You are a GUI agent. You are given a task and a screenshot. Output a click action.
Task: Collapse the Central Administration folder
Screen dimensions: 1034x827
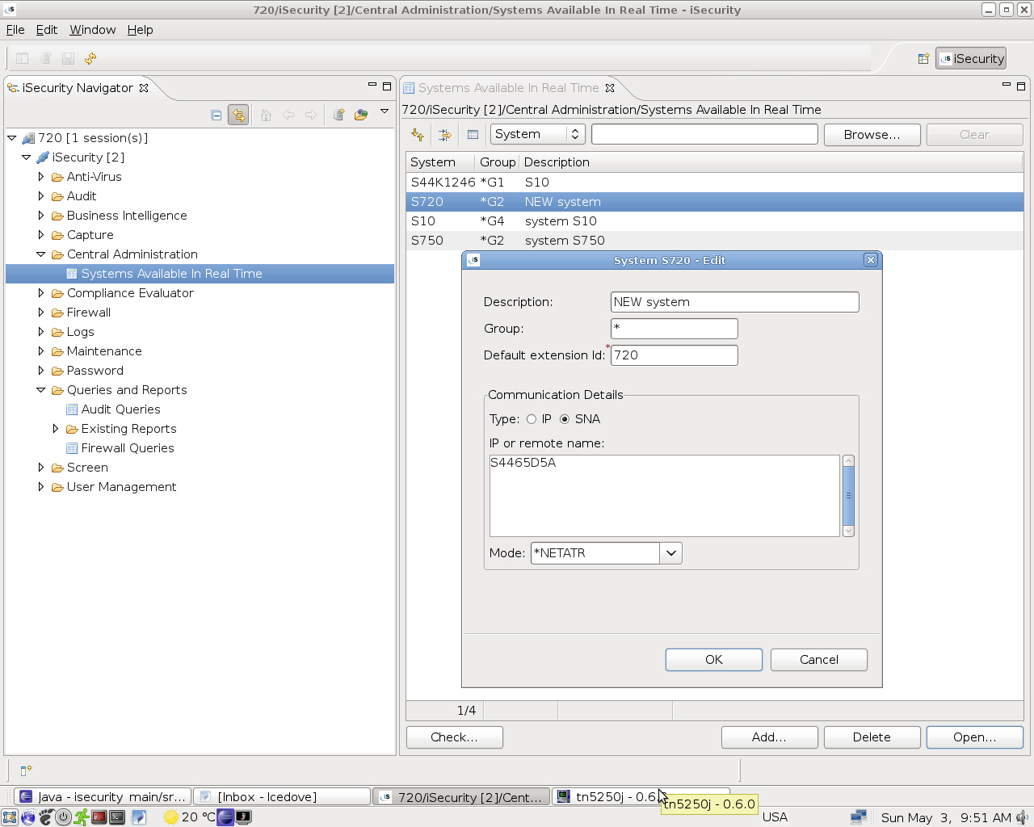41,254
